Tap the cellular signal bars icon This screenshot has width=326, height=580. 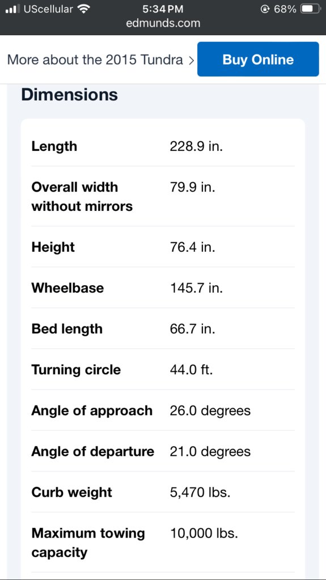[13, 9]
